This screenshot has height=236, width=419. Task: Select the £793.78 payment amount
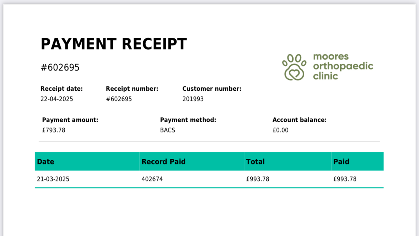54,130
